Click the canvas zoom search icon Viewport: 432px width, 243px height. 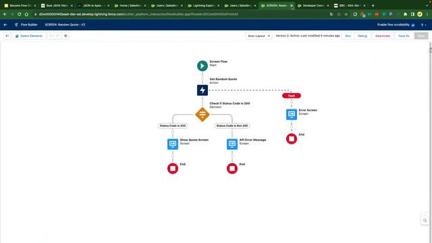(425, 221)
